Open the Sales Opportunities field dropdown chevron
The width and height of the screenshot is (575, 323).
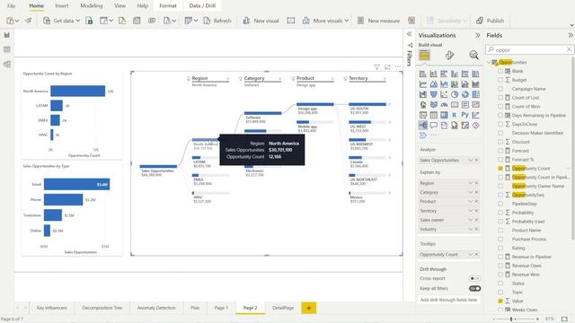471,161
